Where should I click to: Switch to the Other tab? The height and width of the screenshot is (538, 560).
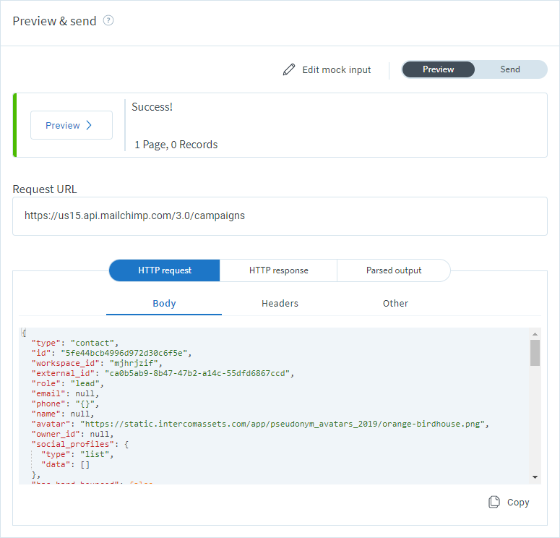(x=395, y=304)
